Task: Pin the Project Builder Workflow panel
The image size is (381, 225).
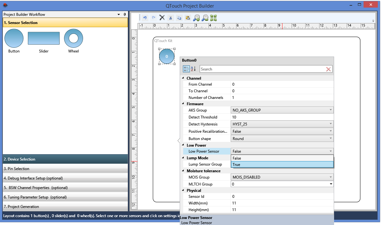Action: pyautogui.click(x=125, y=15)
